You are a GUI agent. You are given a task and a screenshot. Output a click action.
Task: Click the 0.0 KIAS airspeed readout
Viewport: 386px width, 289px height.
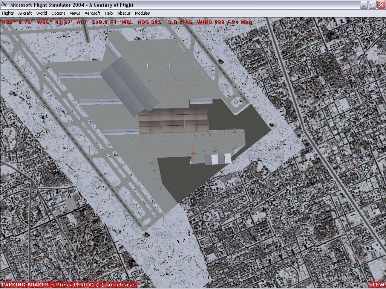tap(181, 22)
